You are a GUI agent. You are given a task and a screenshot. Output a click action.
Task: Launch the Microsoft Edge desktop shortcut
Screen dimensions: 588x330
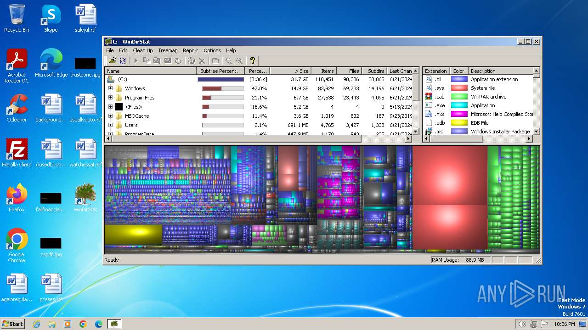click(x=51, y=63)
